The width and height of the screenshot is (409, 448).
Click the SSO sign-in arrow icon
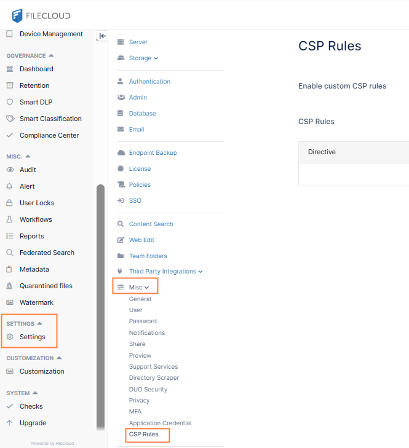[x=121, y=200]
